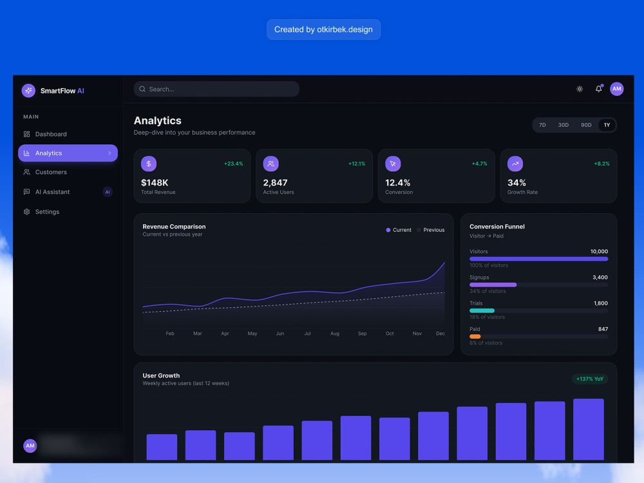Click the User Growth title
Viewport: 644px width, 483px height.
click(x=161, y=376)
